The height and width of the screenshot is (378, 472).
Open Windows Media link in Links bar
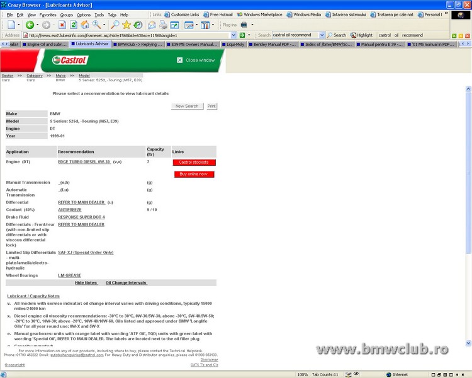point(304,14)
